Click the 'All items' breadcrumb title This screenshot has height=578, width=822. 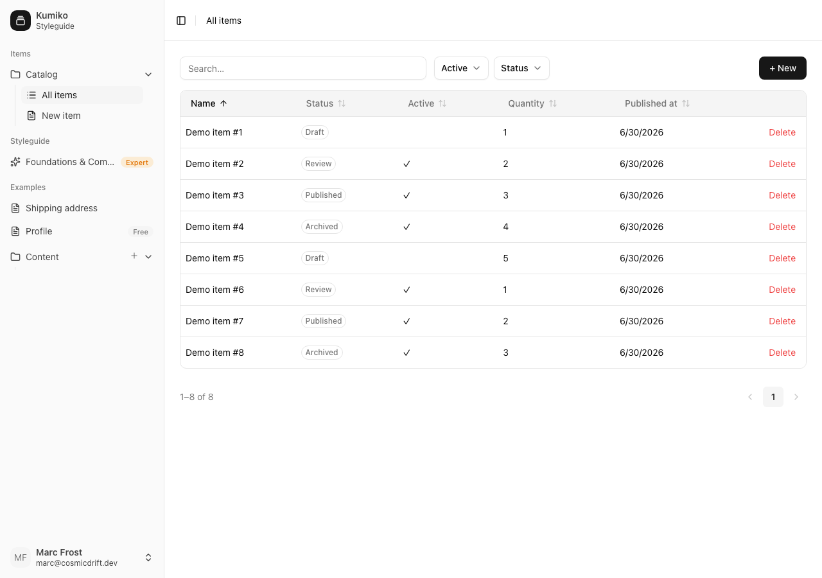tap(223, 21)
